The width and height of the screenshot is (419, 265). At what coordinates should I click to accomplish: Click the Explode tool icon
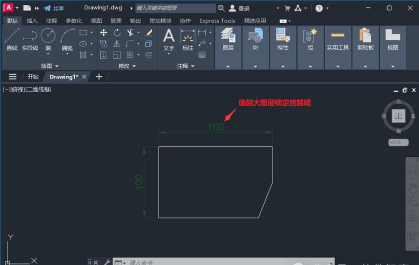click(149, 43)
